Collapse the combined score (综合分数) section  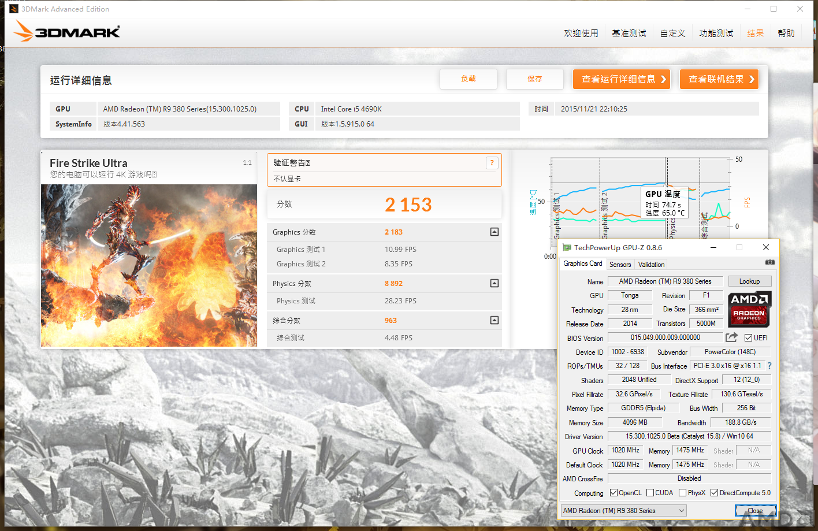click(x=494, y=320)
